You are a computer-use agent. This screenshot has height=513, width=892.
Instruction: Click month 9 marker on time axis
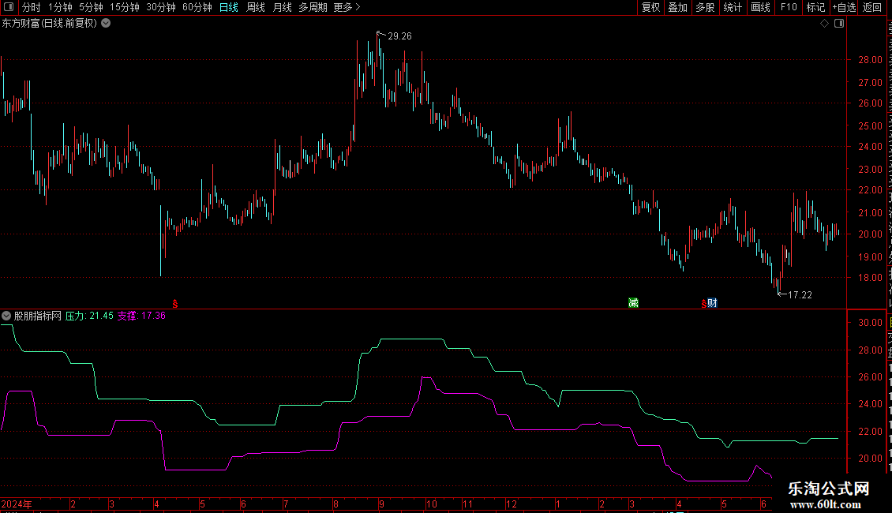(382, 504)
